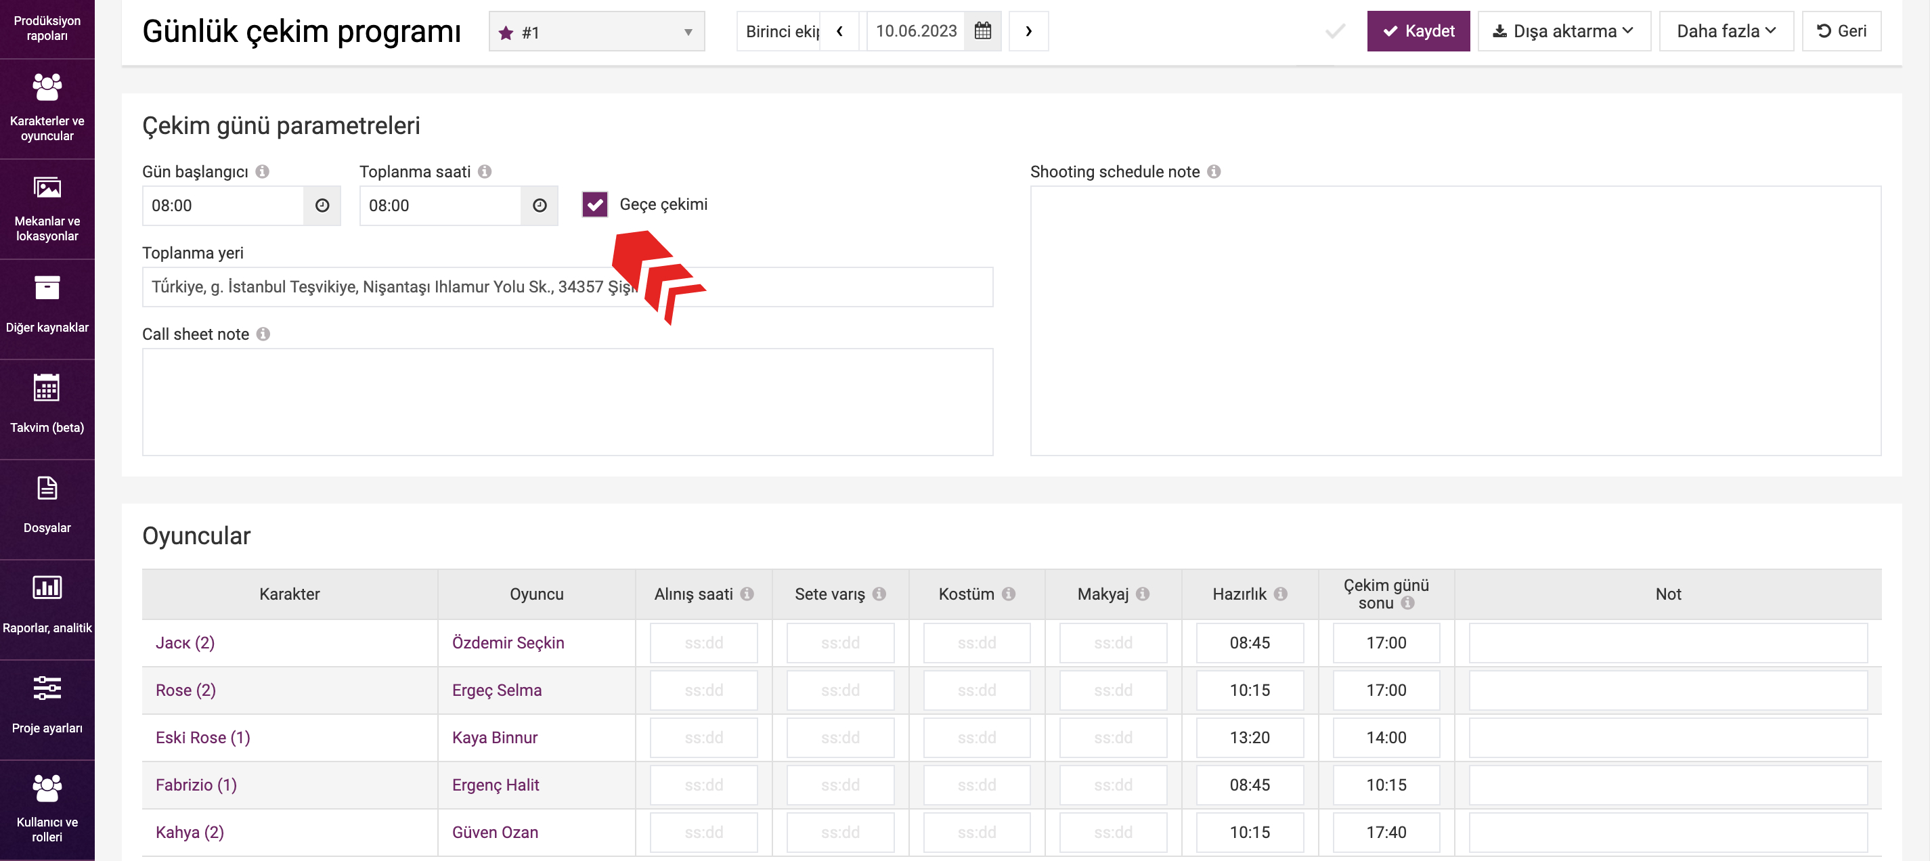The height and width of the screenshot is (861, 1930).
Task: Open Kullanıcı ve rolleri sidebar section
Action: 47,810
